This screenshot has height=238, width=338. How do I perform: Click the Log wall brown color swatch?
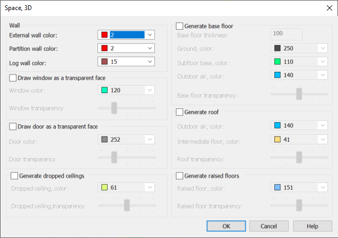[x=104, y=62]
